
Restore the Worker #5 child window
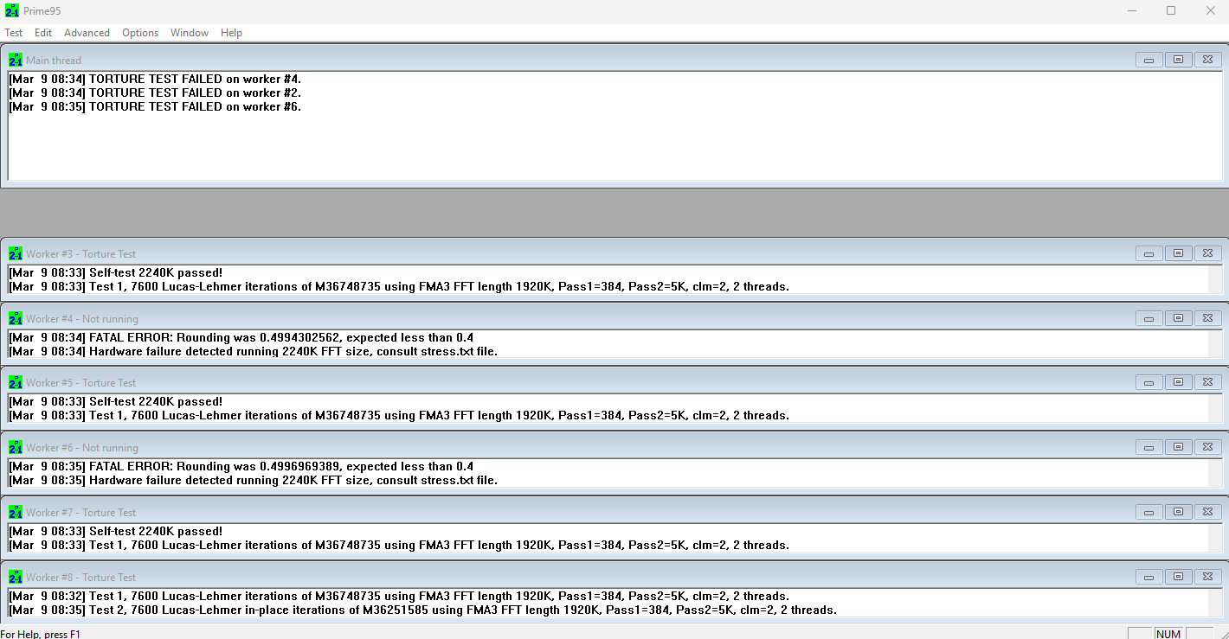pos(1178,382)
